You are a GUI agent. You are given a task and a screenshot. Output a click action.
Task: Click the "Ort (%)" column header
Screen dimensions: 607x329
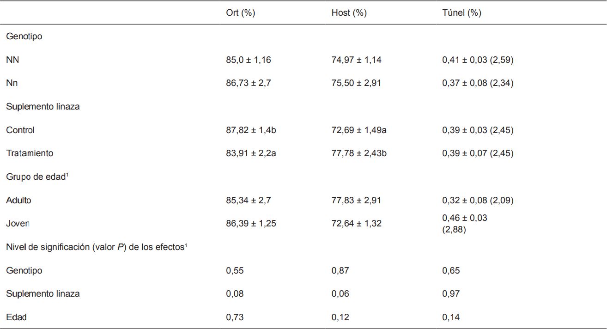(240, 13)
